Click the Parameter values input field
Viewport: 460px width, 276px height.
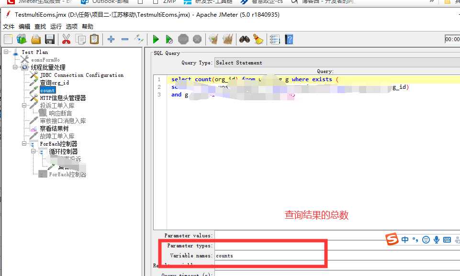(x=337, y=235)
